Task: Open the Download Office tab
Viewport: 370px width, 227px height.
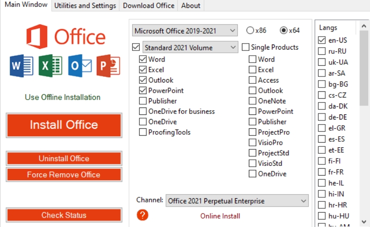Action: [x=148, y=6]
